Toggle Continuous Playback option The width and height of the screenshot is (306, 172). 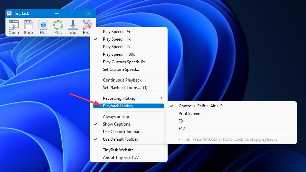coord(129,80)
